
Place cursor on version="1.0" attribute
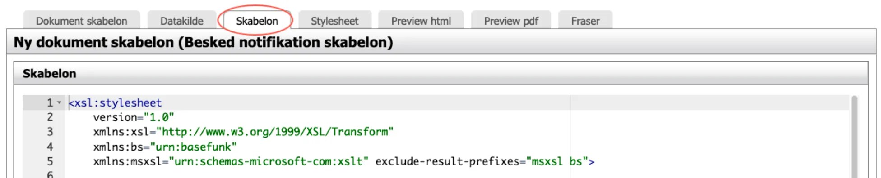coord(134,117)
